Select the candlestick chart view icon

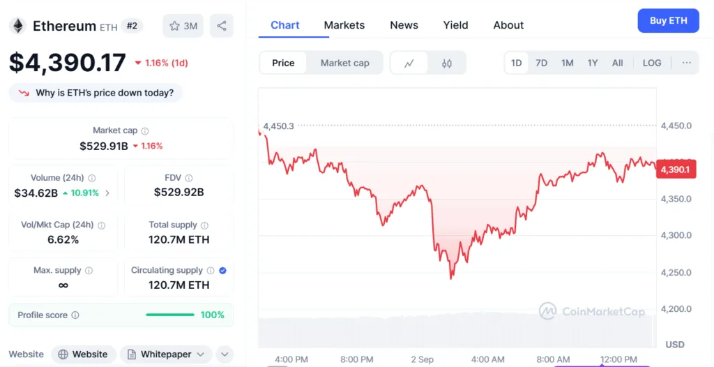click(447, 63)
